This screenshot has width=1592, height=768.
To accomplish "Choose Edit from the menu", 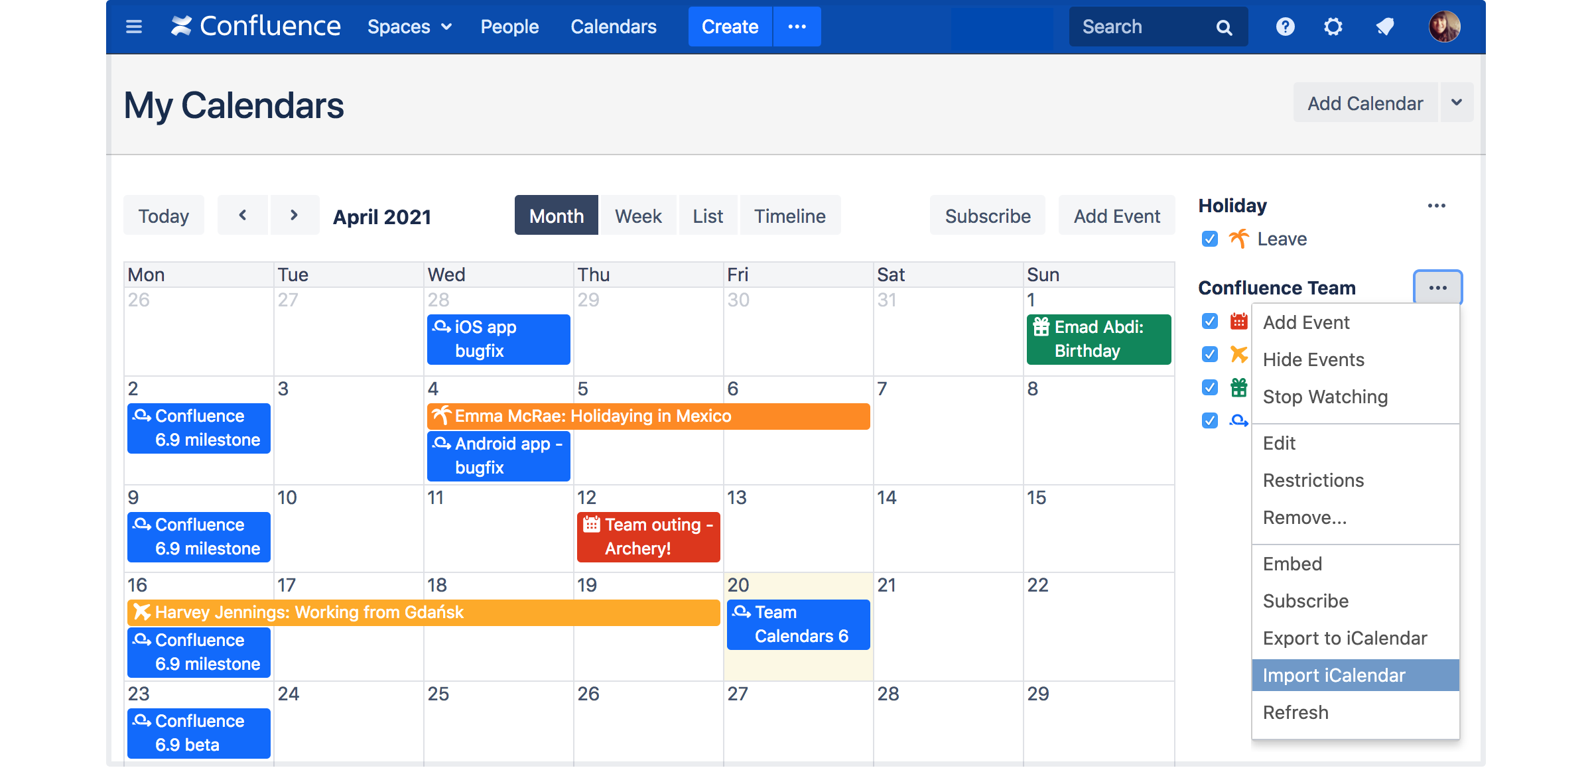I will [1356, 443].
